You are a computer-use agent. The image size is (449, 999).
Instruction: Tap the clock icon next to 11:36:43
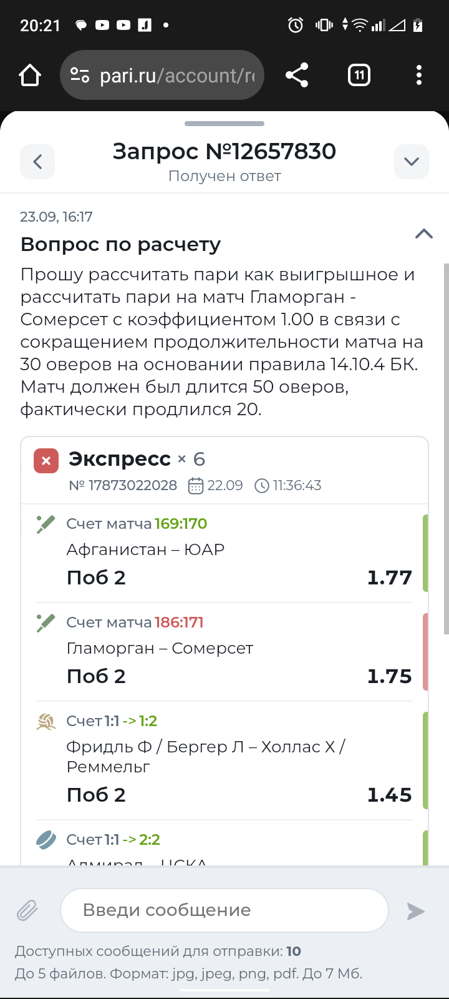[x=262, y=485]
